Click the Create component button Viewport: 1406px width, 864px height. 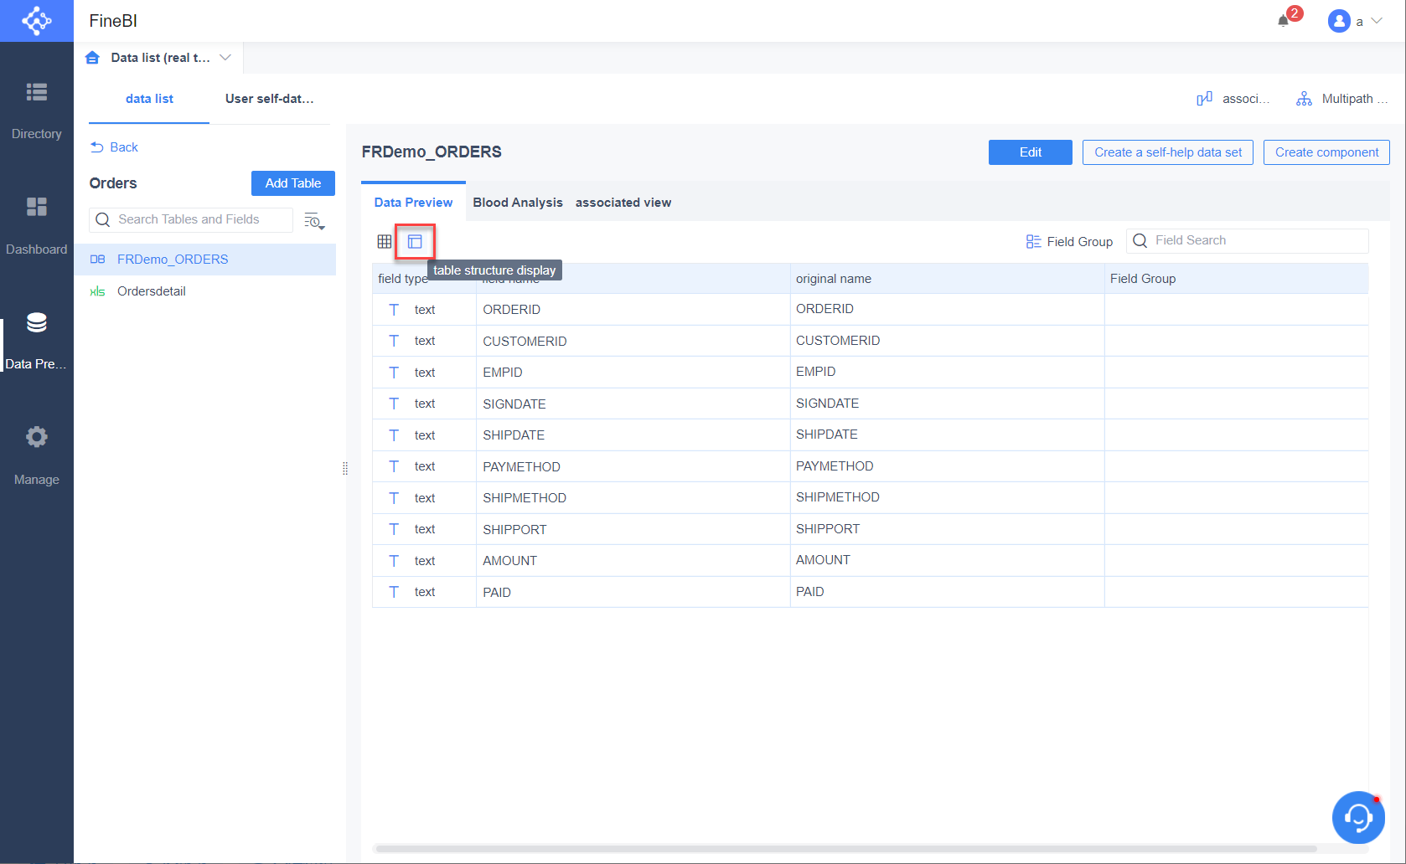[x=1326, y=152]
